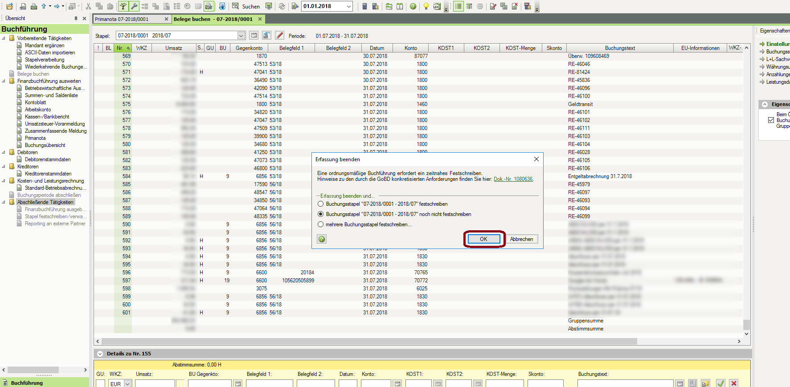The height and width of the screenshot is (387, 790).
Task: Click the Abbrechen button in the dialog
Action: pos(521,239)
